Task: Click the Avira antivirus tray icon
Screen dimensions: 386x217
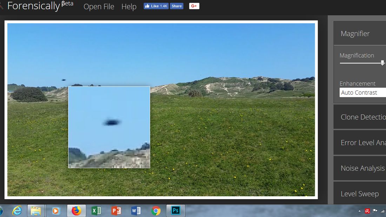Action: [x=367, y=211]
